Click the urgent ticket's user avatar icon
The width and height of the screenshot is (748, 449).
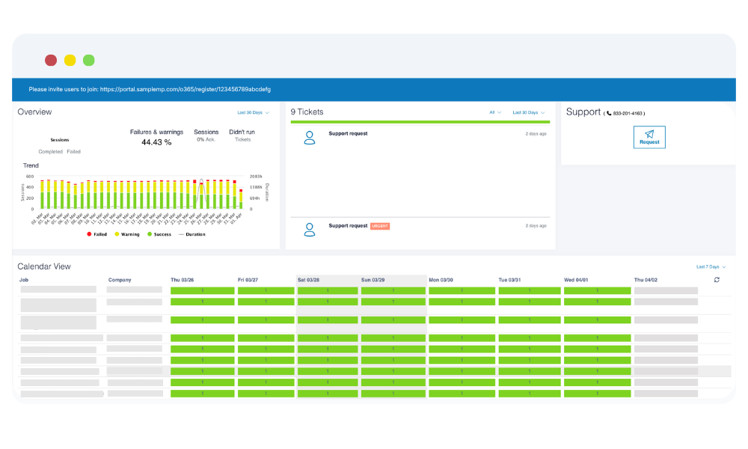[x=309, y=229]
